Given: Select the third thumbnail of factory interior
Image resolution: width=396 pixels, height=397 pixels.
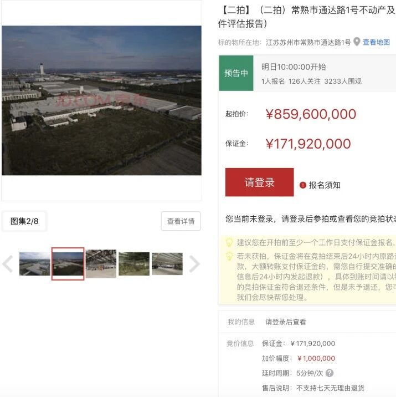Looking at the screenshot, I should [x=101, y=264].
